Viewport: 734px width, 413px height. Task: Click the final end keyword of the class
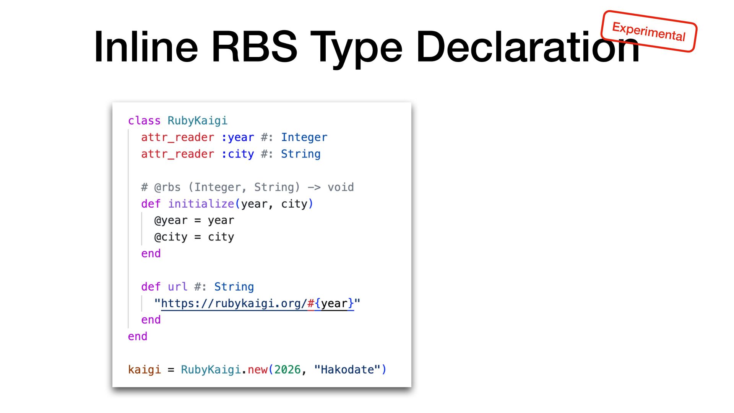point(137,337)
